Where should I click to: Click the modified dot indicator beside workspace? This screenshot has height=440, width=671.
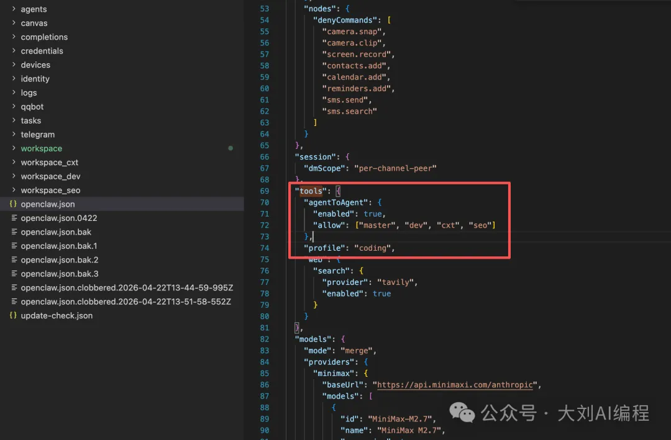tap(231, 148)
